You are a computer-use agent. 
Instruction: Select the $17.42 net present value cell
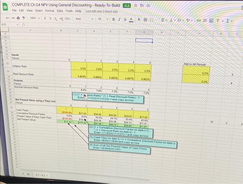coord(65,122)
